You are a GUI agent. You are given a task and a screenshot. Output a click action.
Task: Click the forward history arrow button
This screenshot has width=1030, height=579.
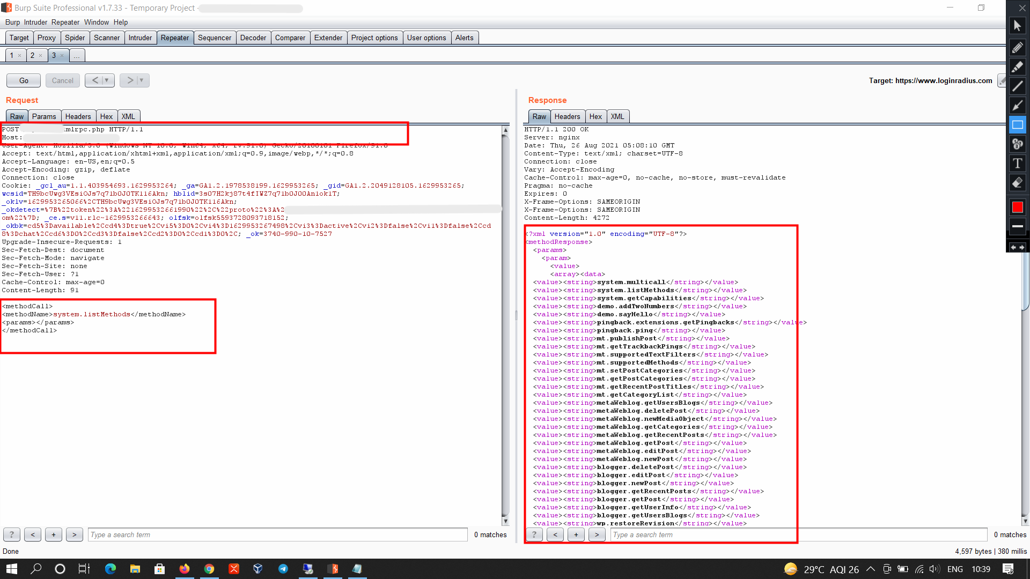[129, 80]
